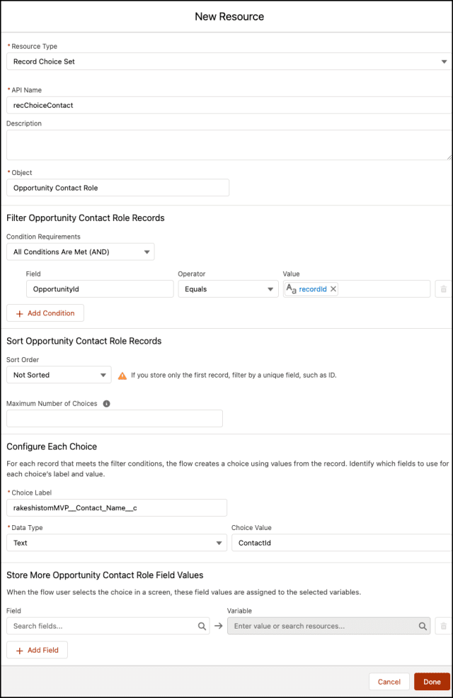Click the delete trash icon on condition row
The height and width of the screenshot is (698, 453).
444,289
